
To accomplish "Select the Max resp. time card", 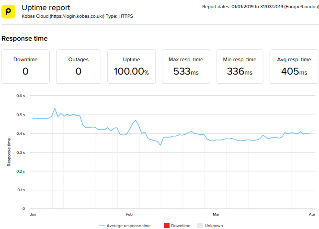I will coord(186,66).
